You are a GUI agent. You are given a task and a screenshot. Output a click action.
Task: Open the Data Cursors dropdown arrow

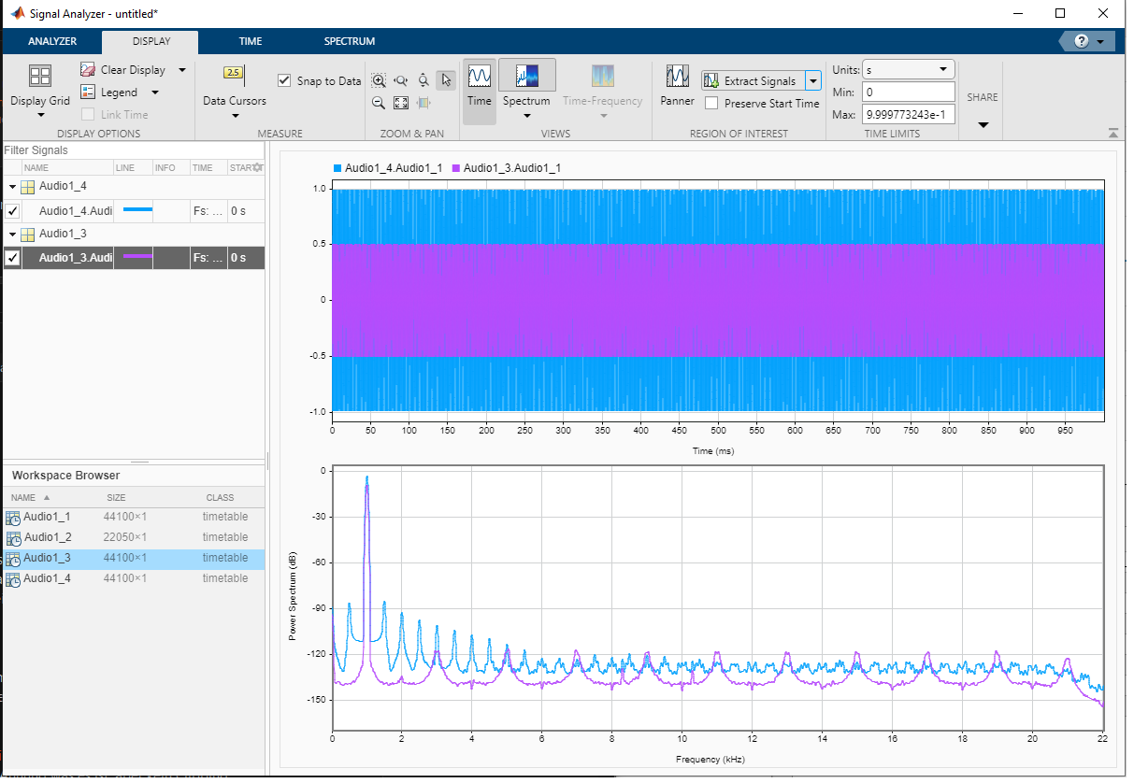235,116
